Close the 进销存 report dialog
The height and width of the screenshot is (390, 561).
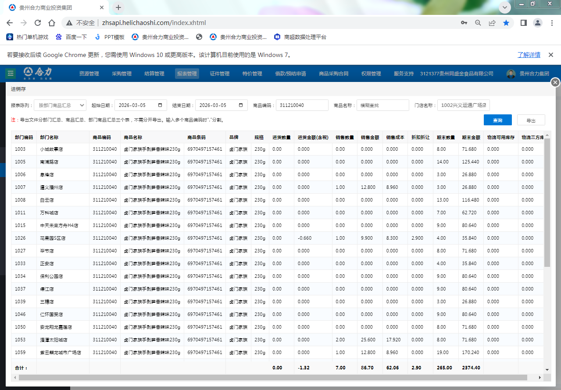click(555, 82)
